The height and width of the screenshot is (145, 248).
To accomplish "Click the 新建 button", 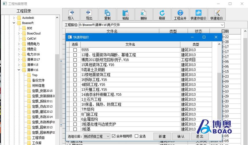I will (x=162, y=136).
